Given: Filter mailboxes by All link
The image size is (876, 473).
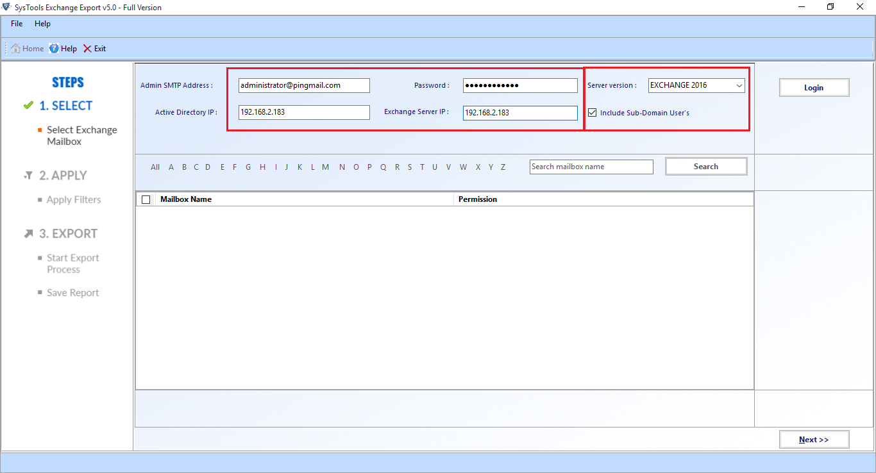Looking at the screenshot, I should pos(155,167).
